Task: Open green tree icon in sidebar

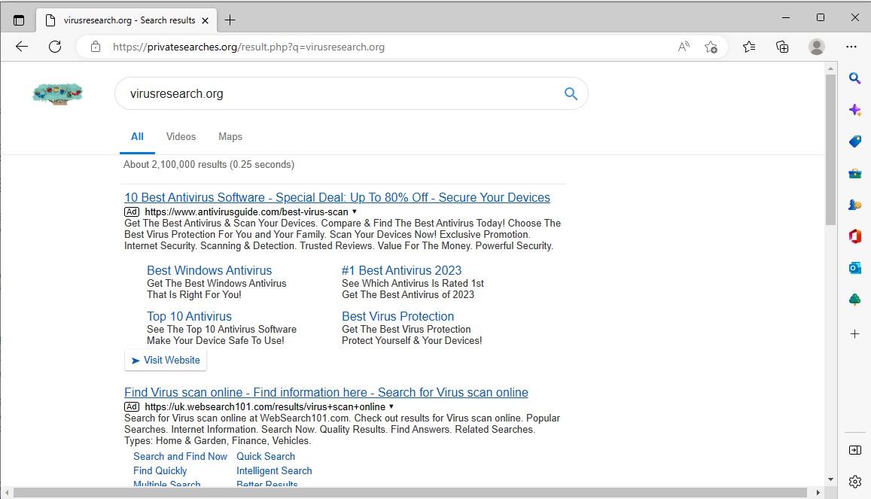Action: coord(855,300)
